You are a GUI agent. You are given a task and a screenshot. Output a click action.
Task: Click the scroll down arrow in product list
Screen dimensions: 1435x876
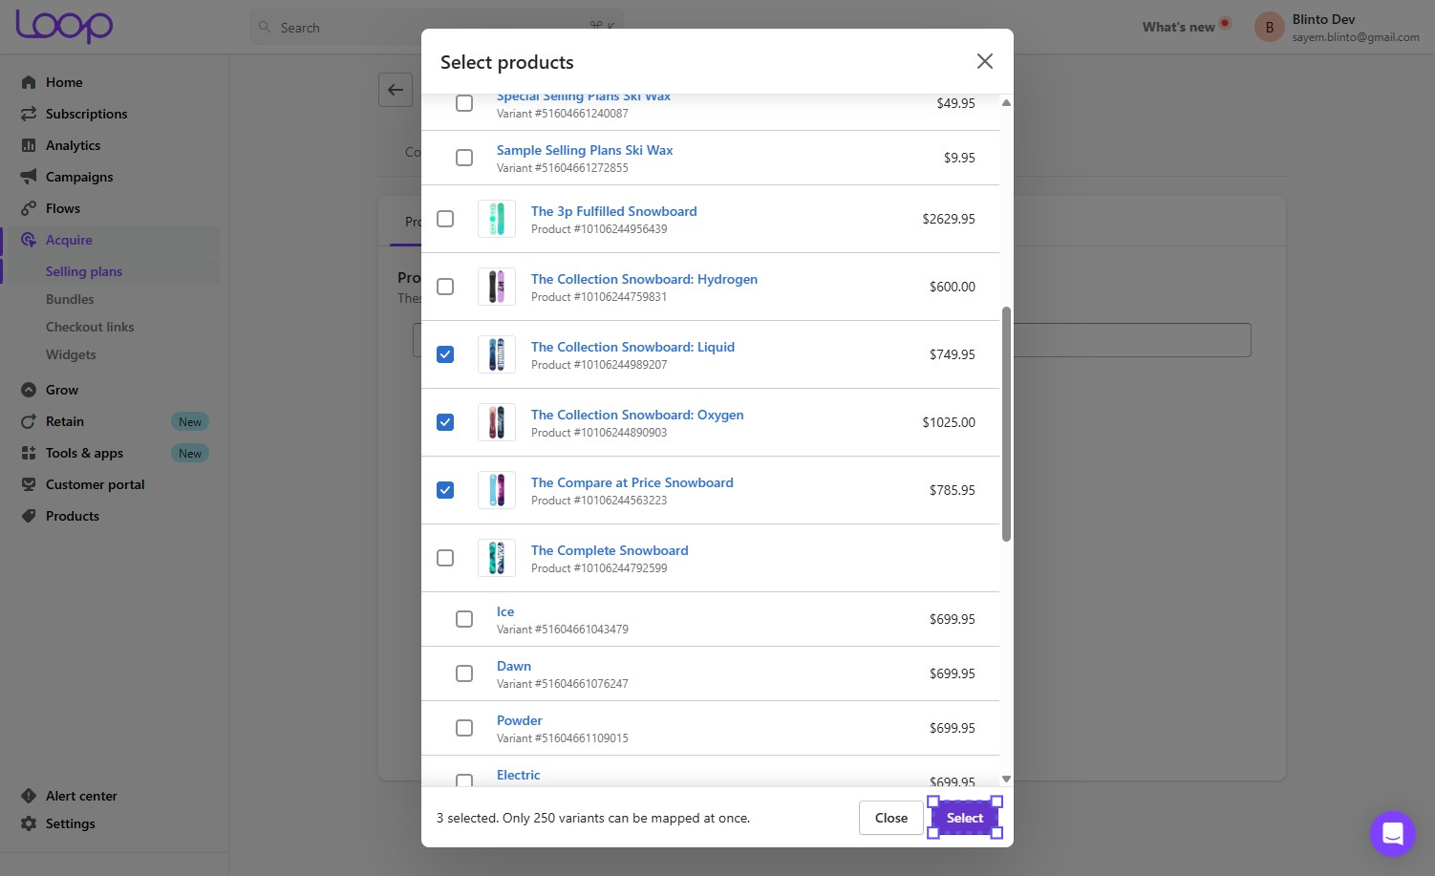coord(1006,780)
